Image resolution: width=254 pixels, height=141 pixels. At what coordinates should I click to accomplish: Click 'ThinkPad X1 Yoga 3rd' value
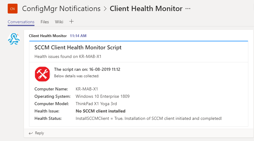pyautogui.click(x=96, y=104)
